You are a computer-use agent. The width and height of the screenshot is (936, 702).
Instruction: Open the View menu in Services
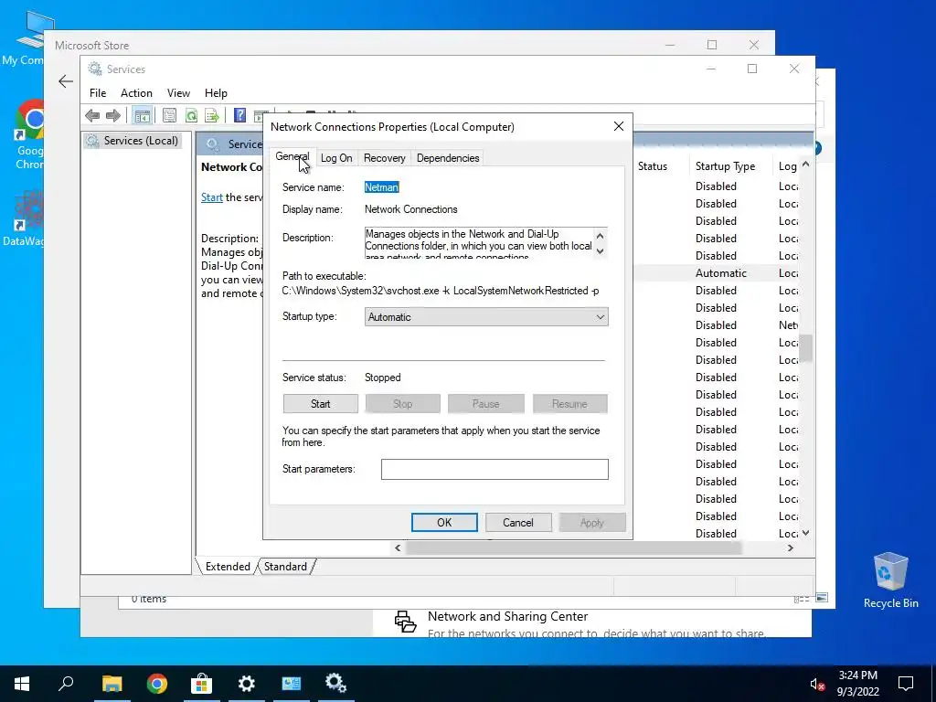[178, 93]
